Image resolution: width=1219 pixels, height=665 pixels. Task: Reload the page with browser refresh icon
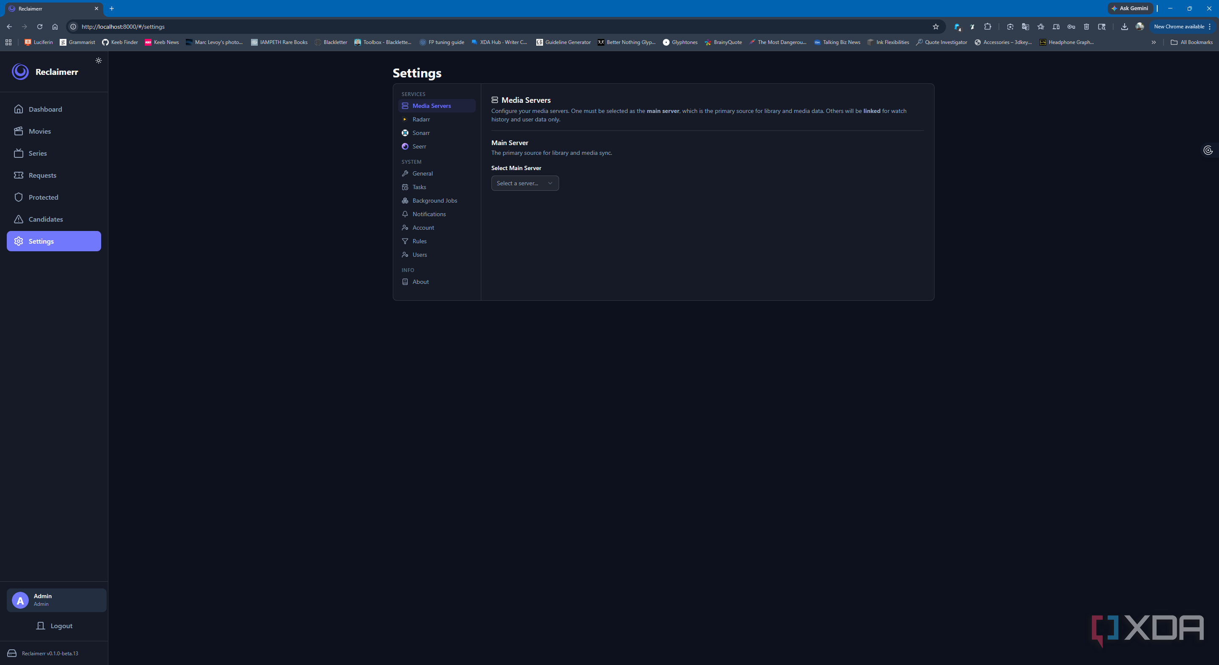pos(40,27)
